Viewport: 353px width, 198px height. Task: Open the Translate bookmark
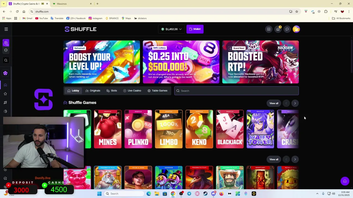click(x=57, y=18)
